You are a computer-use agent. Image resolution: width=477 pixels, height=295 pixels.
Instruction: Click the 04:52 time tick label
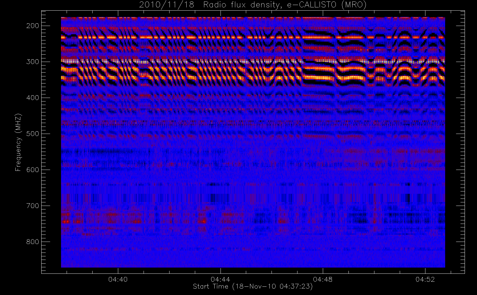point(425,279)
